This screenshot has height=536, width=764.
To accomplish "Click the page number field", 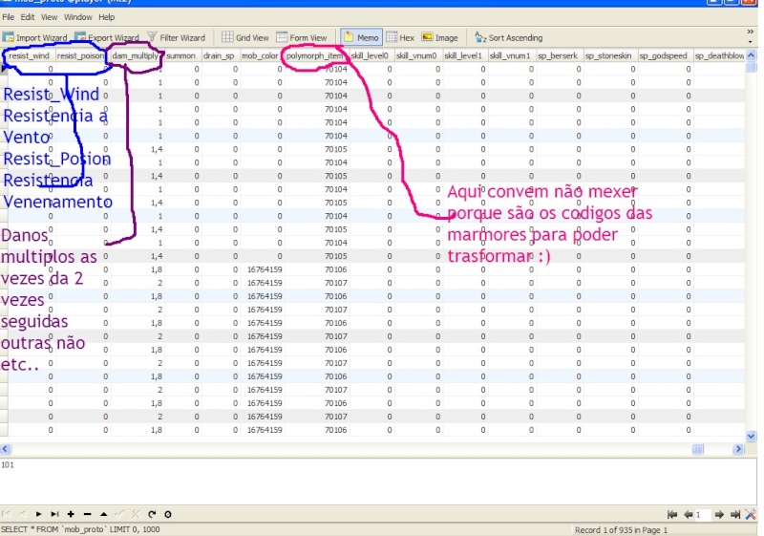I will click(704, 515).
